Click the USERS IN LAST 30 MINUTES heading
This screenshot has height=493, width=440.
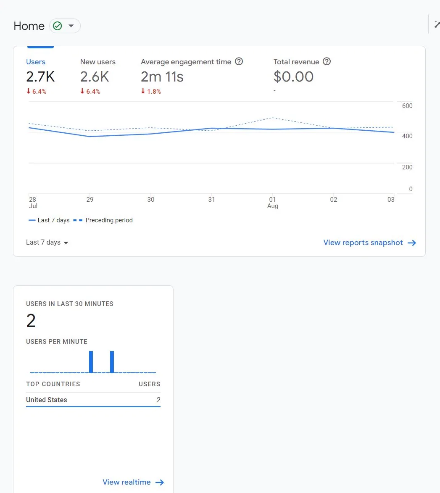(70, 304)
